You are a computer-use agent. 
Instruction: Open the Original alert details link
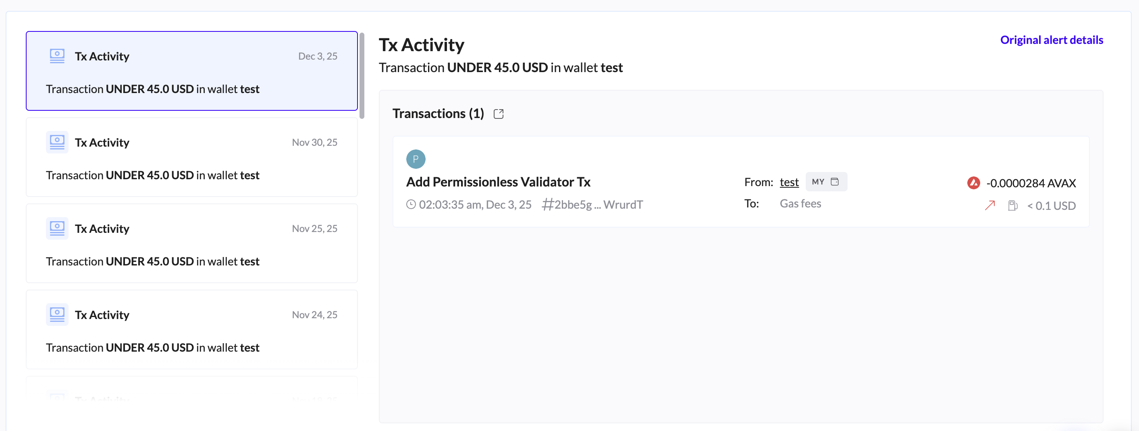tap(1051, 40)
